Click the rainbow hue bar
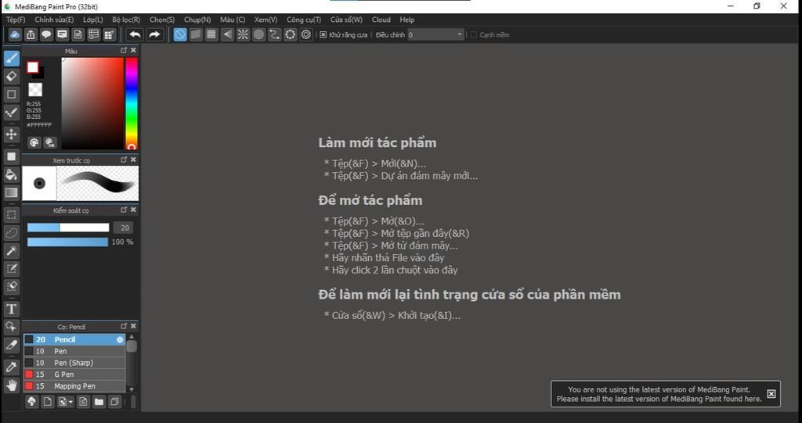Viewport: 802px width, 423px height. pyautogui.click(x=132, y=103)
